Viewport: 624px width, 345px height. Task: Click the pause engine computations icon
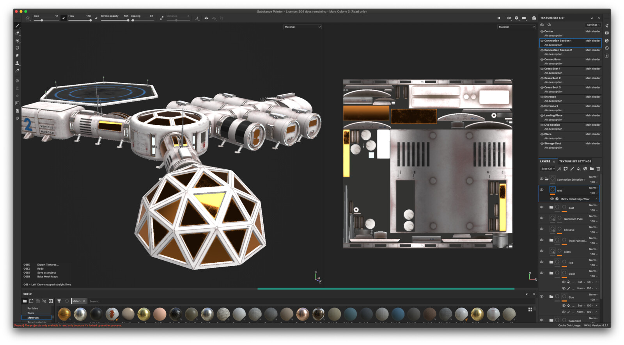click(x=499, y=18)
